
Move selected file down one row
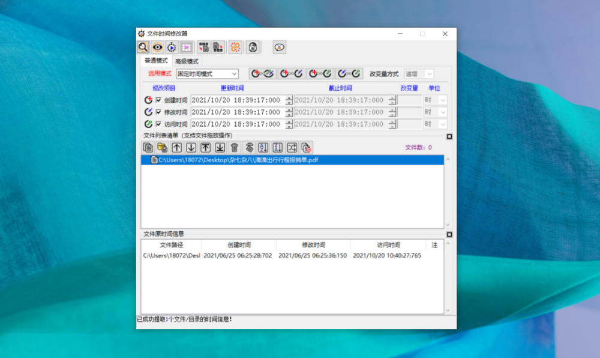pyautogui.click(x=191, y=147)
